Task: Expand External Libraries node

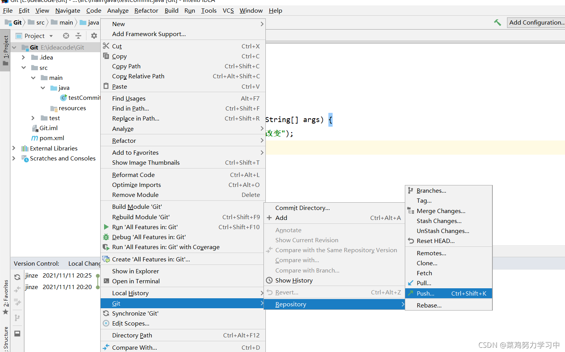Action: 14,148
